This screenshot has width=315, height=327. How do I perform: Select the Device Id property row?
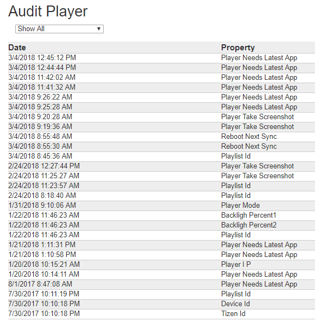coord(162,304)
